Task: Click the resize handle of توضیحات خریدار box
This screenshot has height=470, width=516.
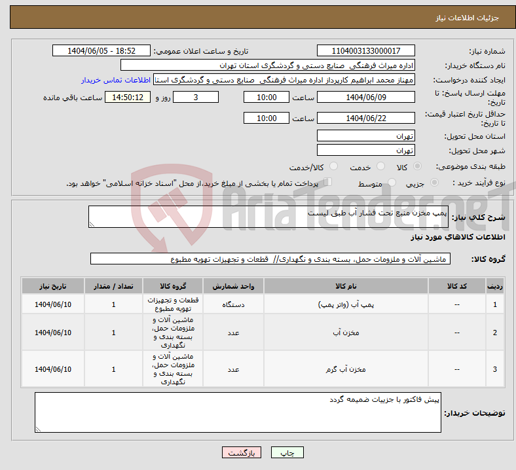Action: pos(38,429)
